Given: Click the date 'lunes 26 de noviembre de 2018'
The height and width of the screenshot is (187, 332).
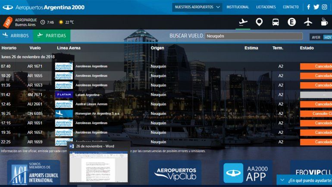Looking at the screenshot, I should [x=28, y=57].
